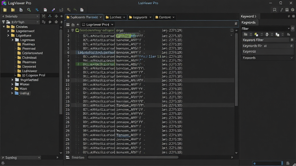Image resolution: width=296 pixels, height=166 pixels.
Task: Click the play arrow next to Sending
Action: (x=58, y=157)
